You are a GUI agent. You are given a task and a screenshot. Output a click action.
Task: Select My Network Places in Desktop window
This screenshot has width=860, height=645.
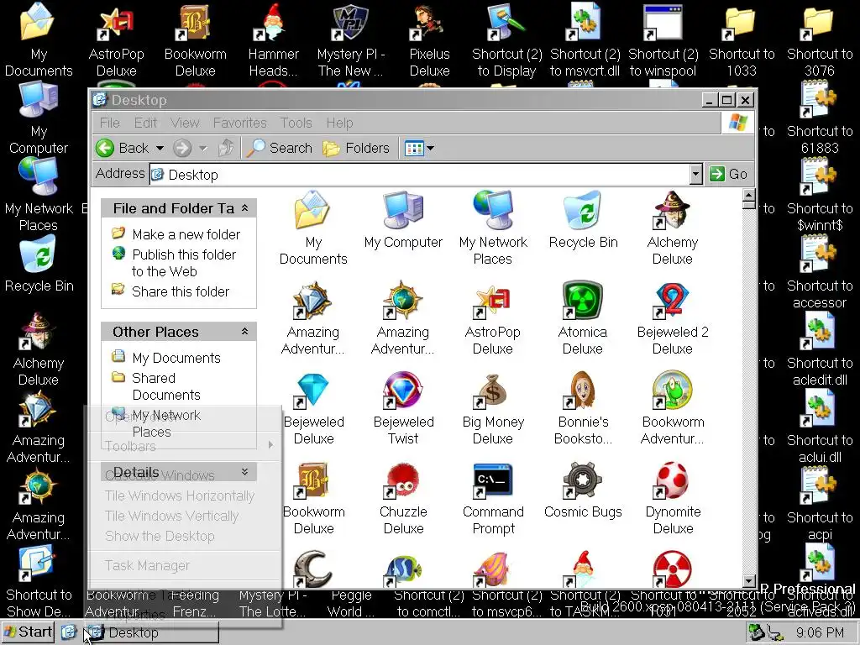[x=492, y=228]
